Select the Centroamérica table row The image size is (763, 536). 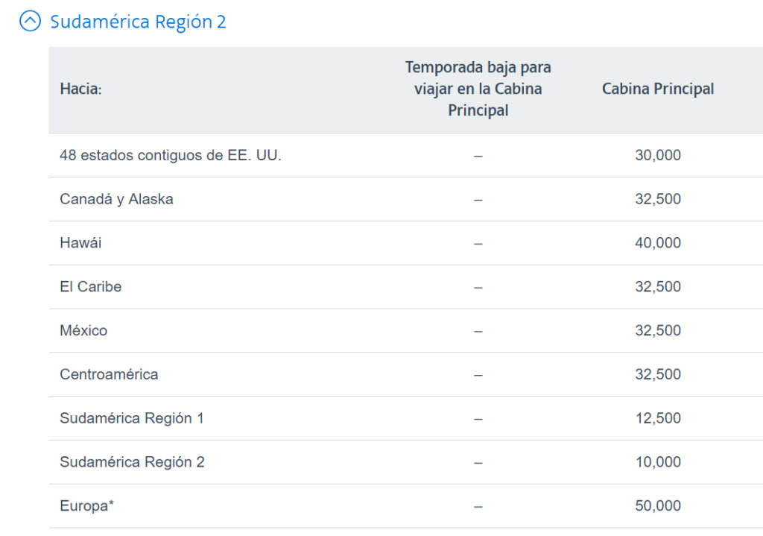point(107,374)
